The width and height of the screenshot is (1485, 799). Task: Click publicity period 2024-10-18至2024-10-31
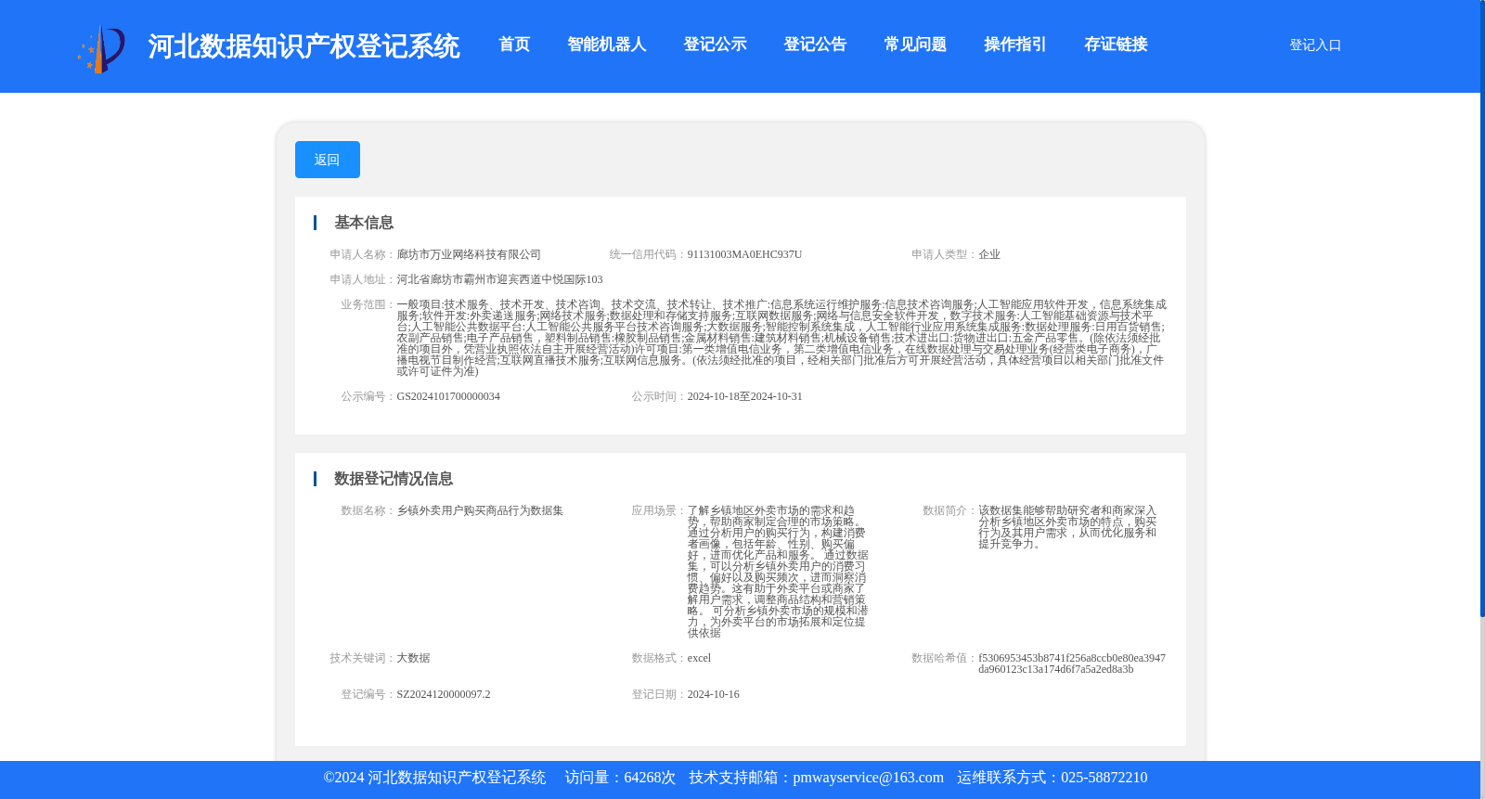[x=744, y=396]
